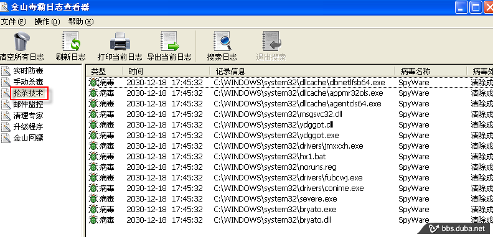This screenshot has width=493, height=237.
Task: Select 清理专家 log category
Action: click(28, 116)
